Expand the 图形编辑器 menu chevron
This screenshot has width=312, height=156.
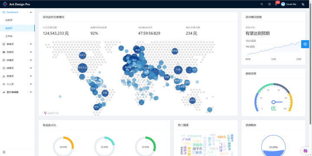click(31, 92)
